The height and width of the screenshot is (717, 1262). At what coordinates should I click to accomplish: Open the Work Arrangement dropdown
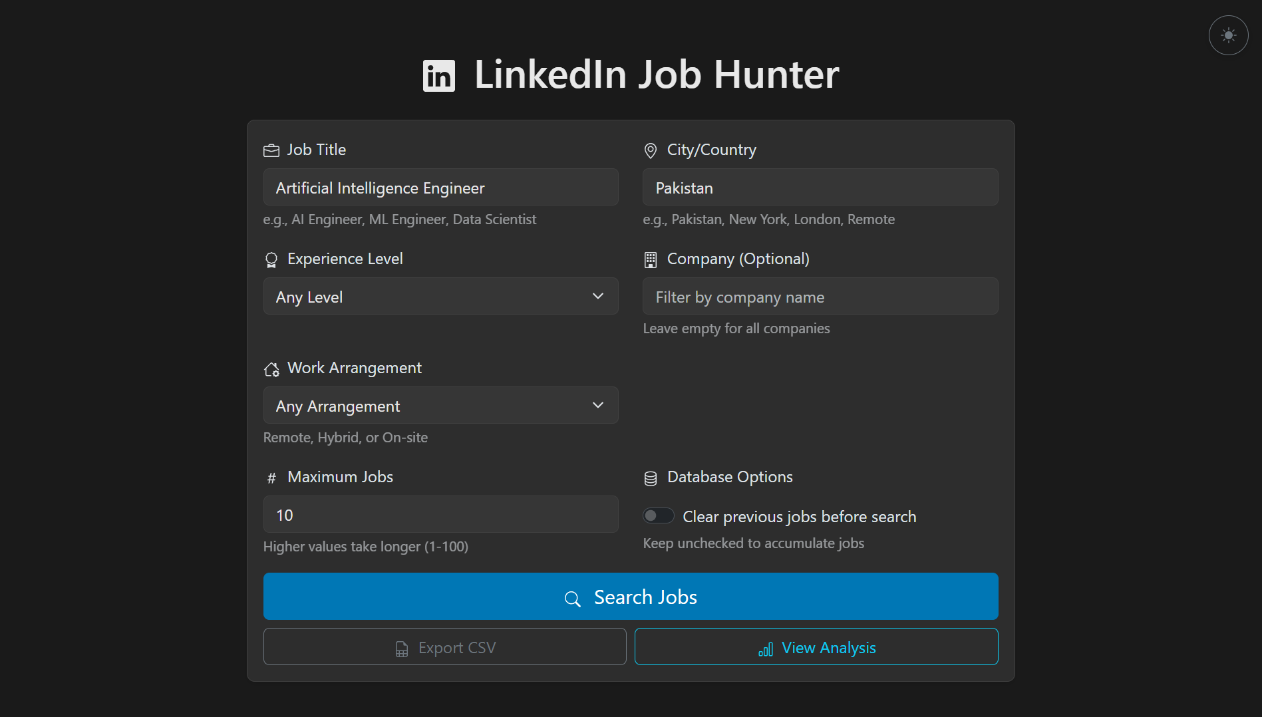440,405
